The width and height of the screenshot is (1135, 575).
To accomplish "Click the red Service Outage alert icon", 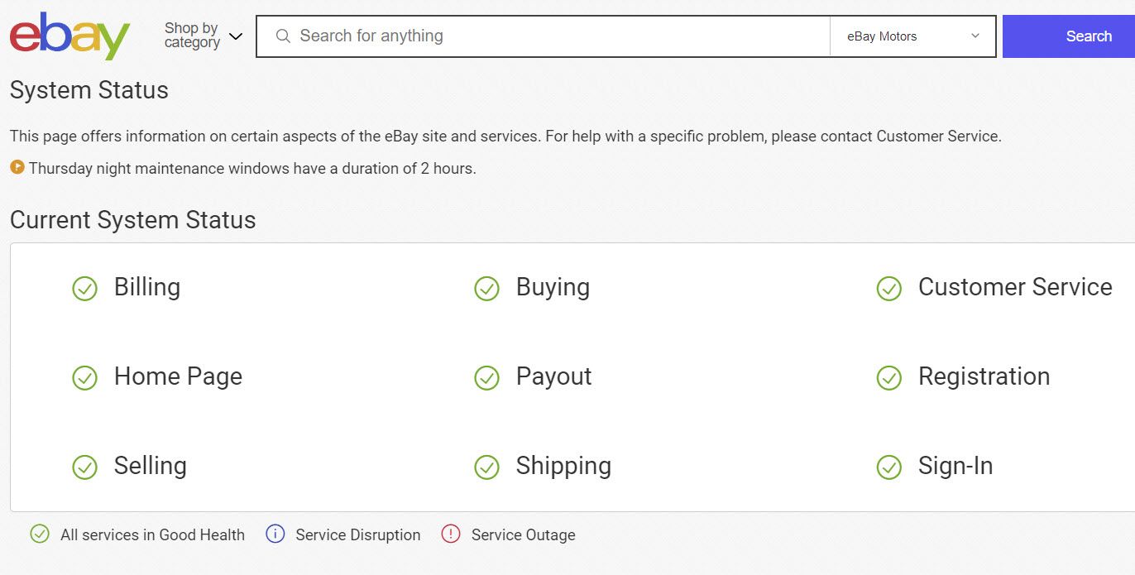I will click(451, 534).
